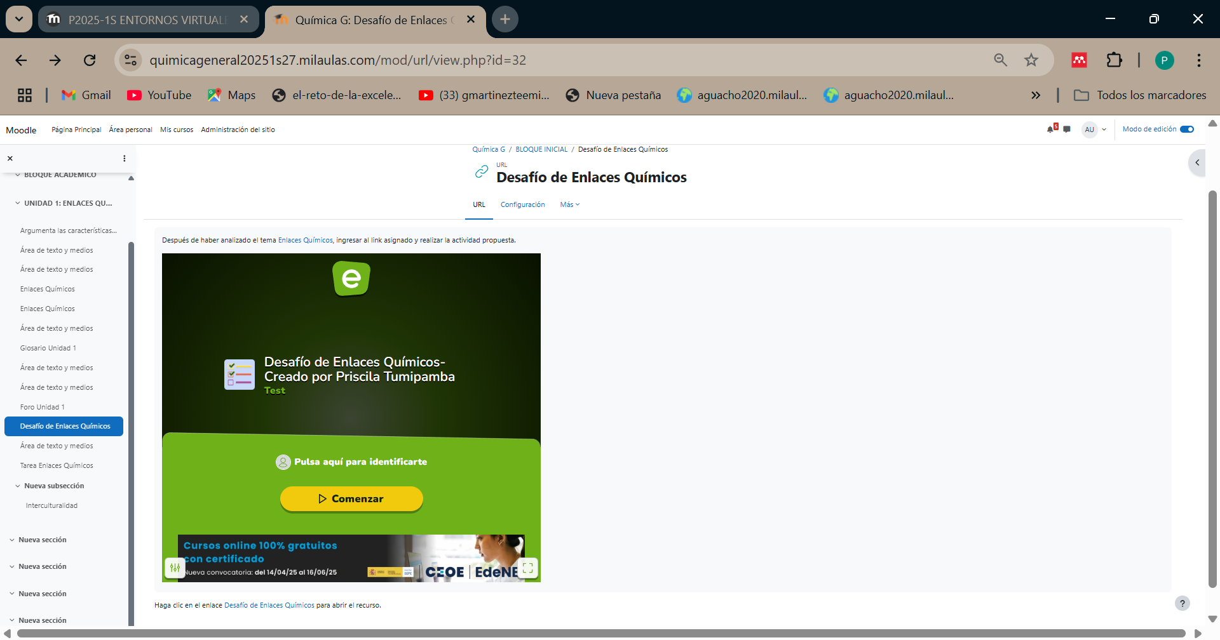Viewport: 1220px width, 640px height.
Task: Open Página Principal in the Moodle menu
Action: point(76,130)
